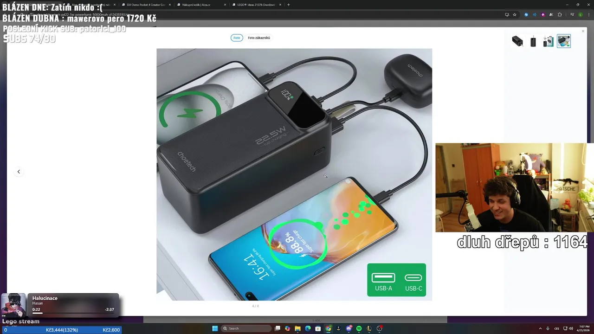
Task: Open the volume tray icon
Action: pyautogui.click(x=570, y=328)
